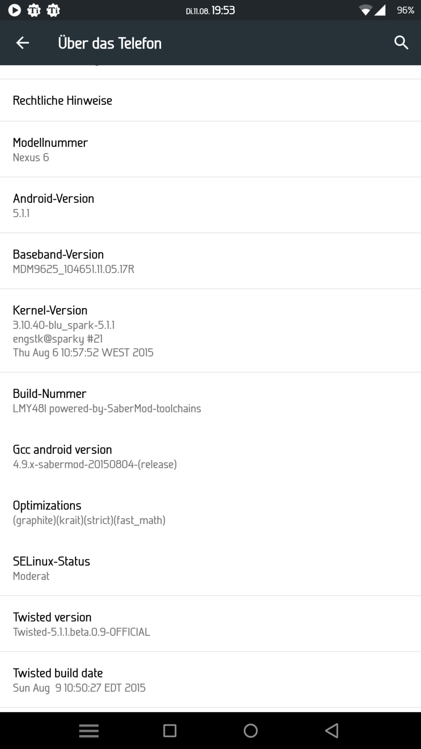This screenshot has width=421, height=749.
Task: Tap the Baseband-Version item
Action: click(210, 261)
